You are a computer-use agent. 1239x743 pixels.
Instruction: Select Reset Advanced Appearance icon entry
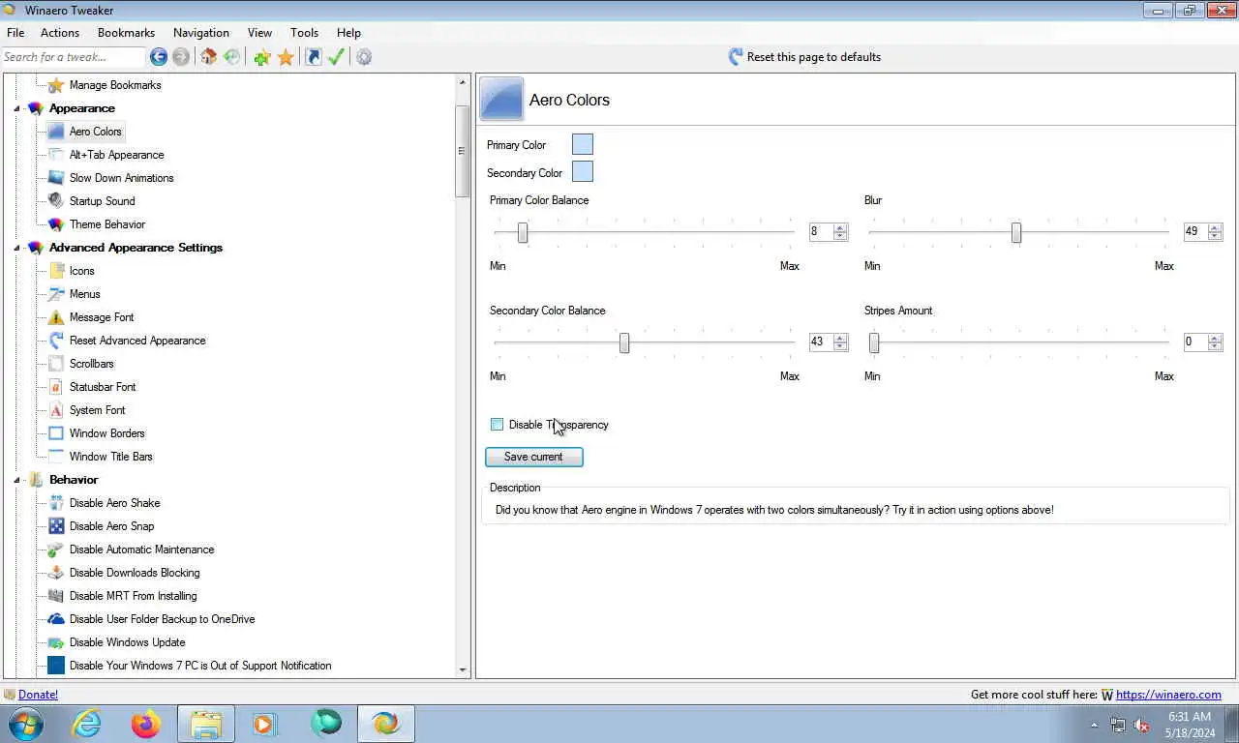pos(56,341)
